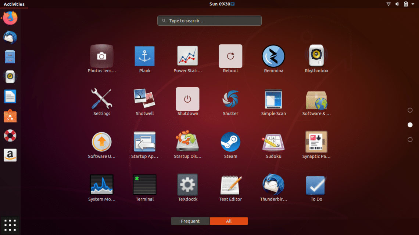Open the Terminal application
The width and height of the screenshot is (419, 235).
click(144, 185)
